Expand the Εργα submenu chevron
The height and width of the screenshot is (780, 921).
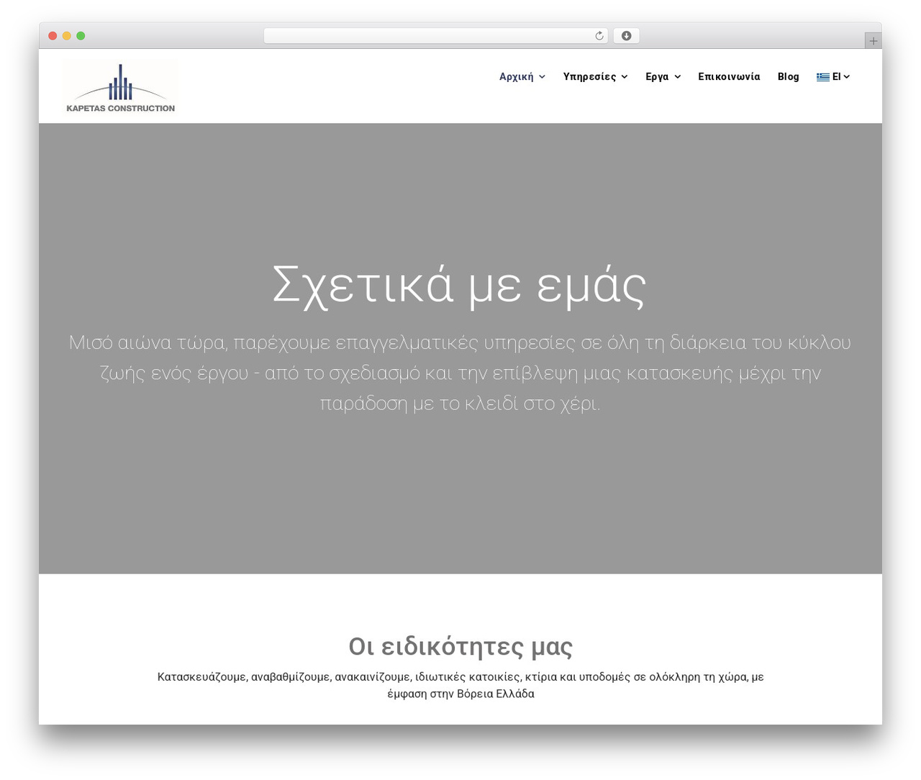(x=678, y=77)
